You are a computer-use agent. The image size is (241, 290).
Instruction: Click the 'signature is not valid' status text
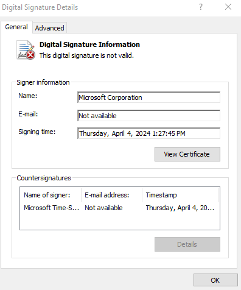tap(86, 55)
